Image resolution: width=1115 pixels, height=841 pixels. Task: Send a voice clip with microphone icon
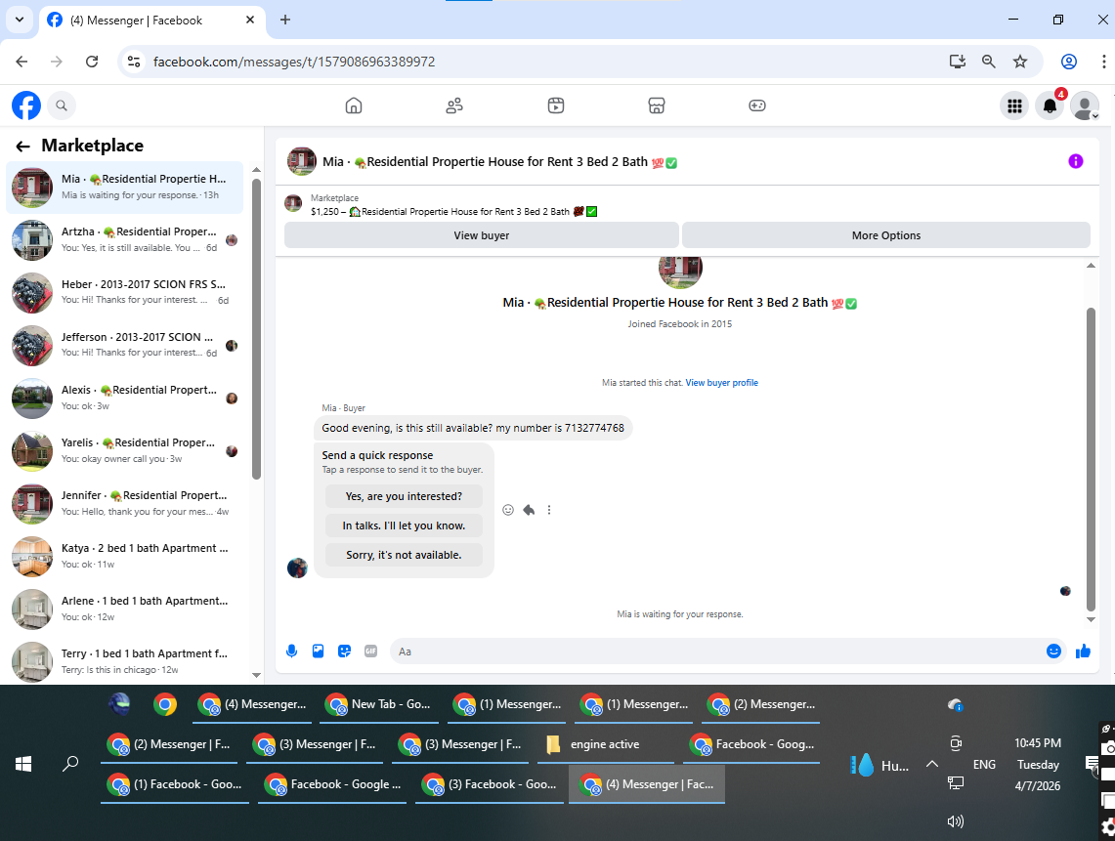coord(291,652)
